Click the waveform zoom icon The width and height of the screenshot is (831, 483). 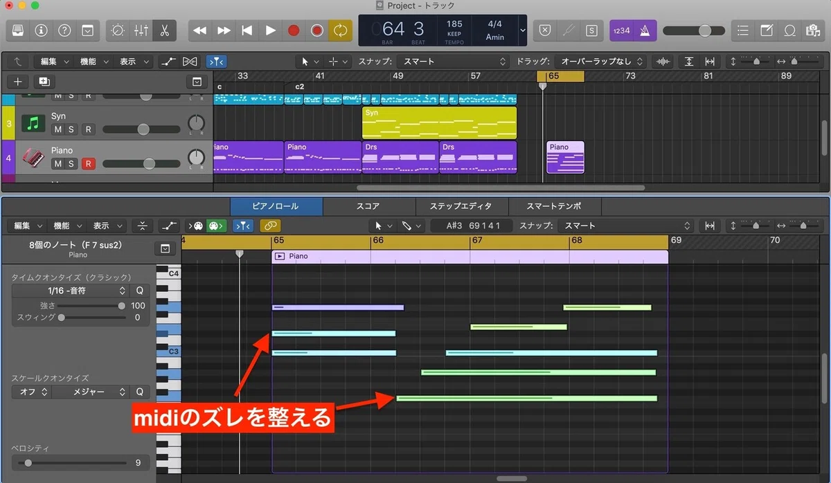663,62
